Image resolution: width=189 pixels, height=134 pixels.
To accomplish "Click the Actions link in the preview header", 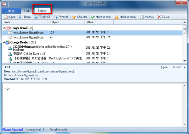I will pyautogui.click(x=177, y=67).
